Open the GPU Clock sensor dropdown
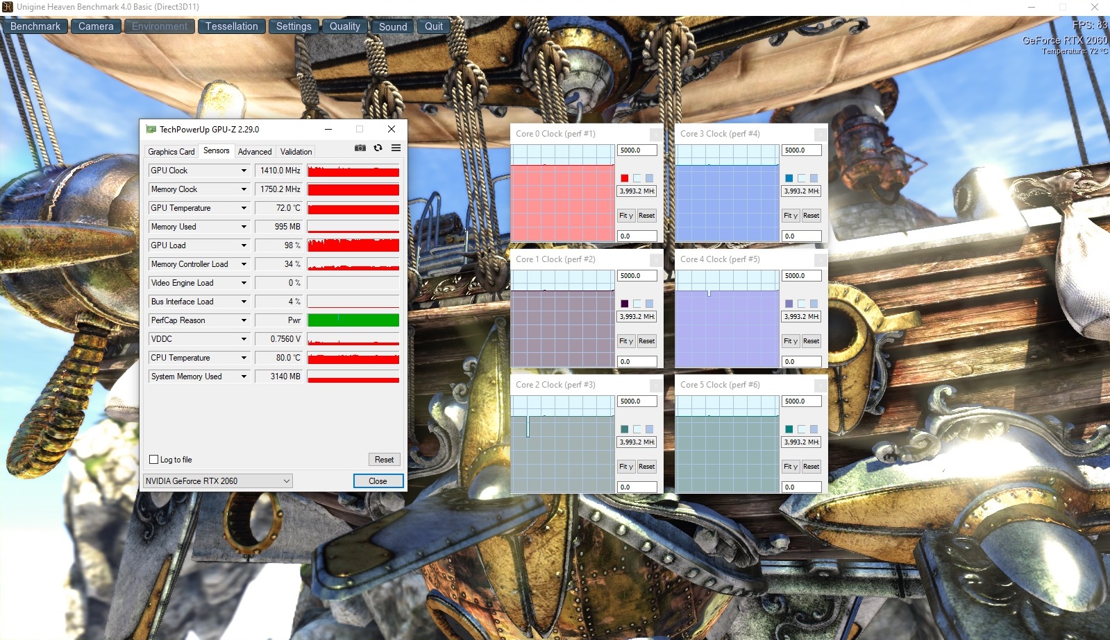Screen dimensions: 1110x640 (x=244, y=171)
